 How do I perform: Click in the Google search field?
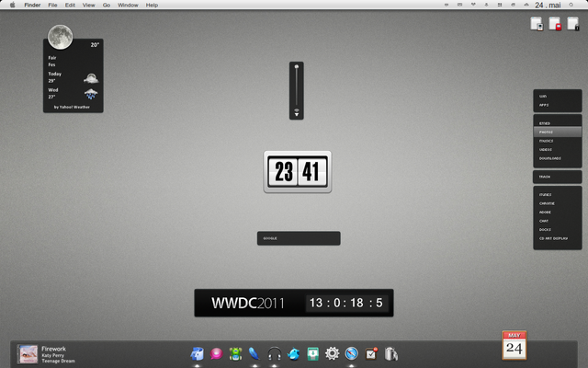point(299,238)
